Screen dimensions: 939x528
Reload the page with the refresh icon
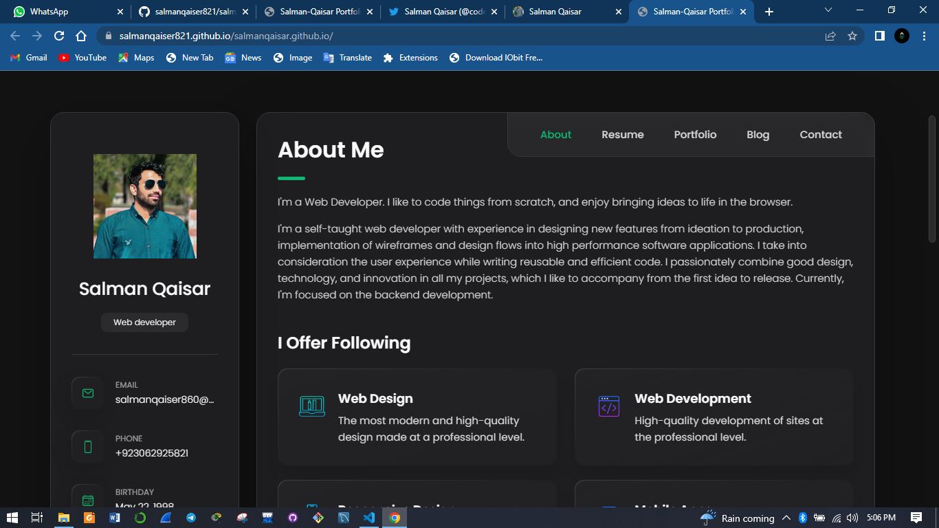coord(59,36)
